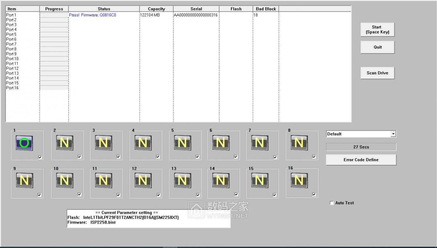Click port 10's yellow N icon
The width and height of the screenshot is (437, 248).
(x=65, y=180)
